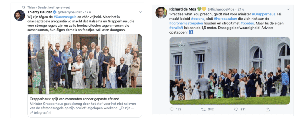Click verified badge next to Thierry Baudet
The height and width of the screenshot is (119, 294).
(55, 12)
